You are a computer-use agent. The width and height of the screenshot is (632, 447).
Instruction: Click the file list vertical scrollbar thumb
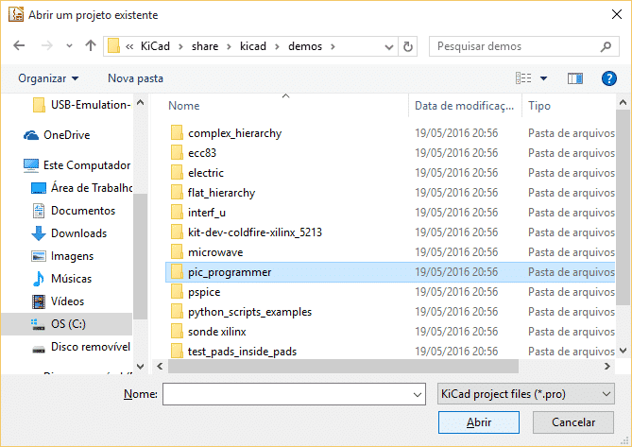pos(623,207)
